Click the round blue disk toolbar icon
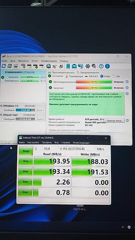The width and height of the screenshot is (135, 240). 49,66
